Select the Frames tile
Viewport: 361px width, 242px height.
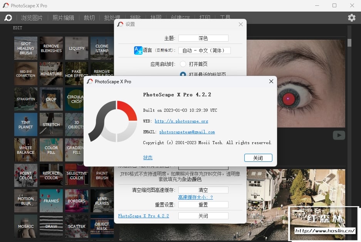tap(51, 201)
